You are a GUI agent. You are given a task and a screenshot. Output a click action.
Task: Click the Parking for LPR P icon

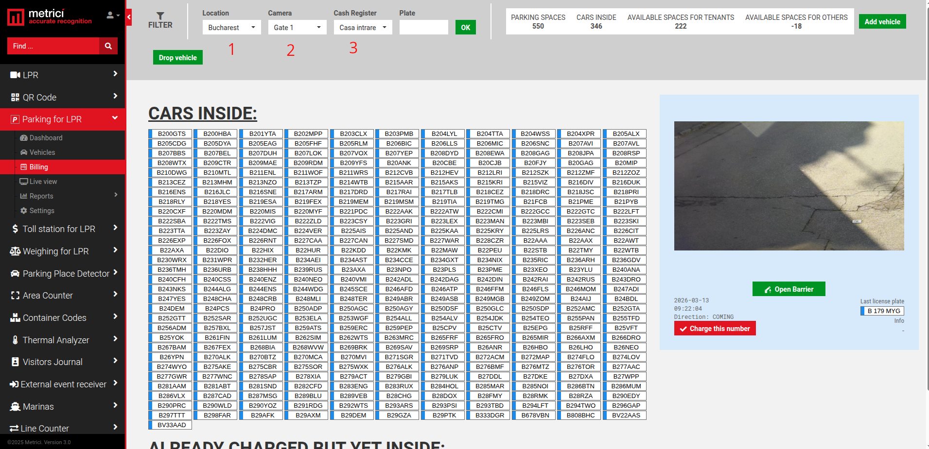pyautogui.click(x=15, y=119)
